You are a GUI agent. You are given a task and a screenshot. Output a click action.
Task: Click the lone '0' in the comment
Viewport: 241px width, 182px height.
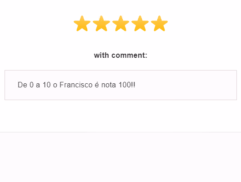coord(31,85)
